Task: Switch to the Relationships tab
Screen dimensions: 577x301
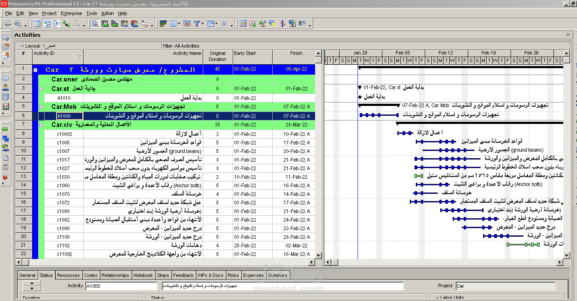Action: click(115, 275)
